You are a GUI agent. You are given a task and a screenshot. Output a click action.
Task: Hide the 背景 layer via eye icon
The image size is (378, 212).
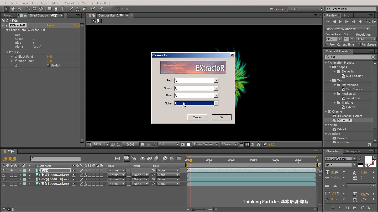[4, 184]
